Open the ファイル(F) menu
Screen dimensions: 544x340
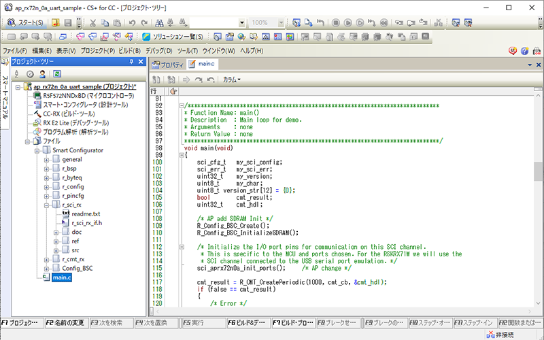14,50
